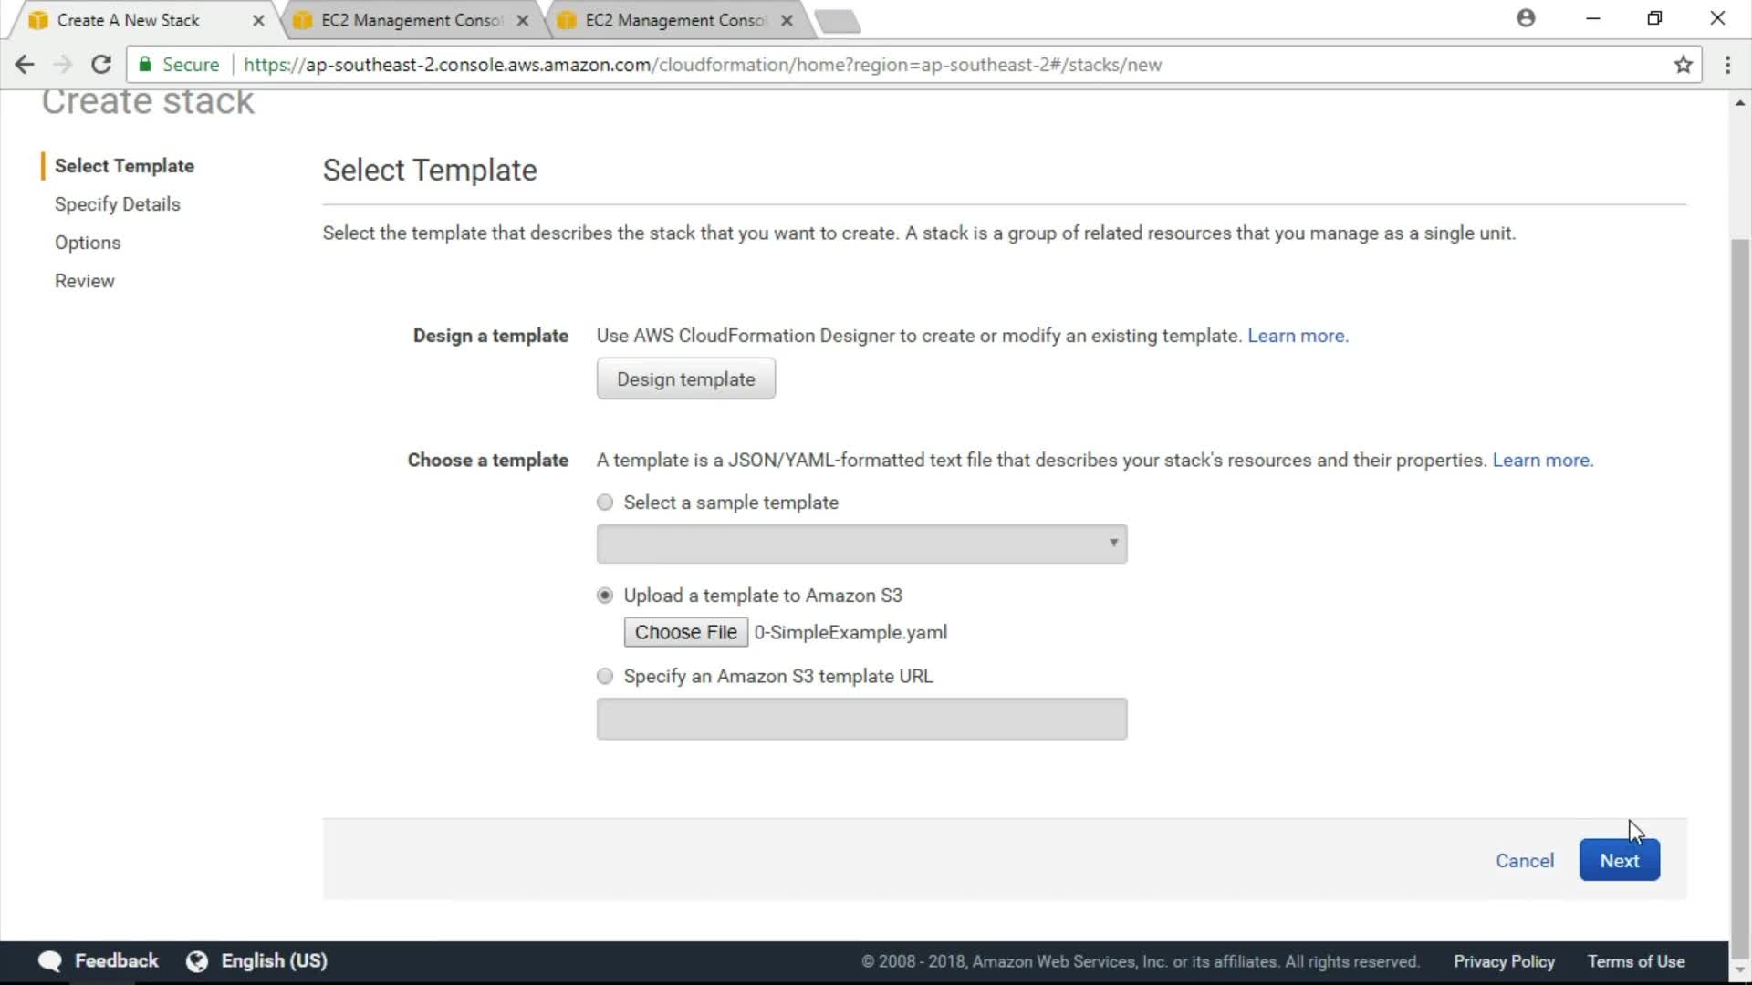
Task: Select 'Select a sample template' radio button
Action: (x=605, y=503)
